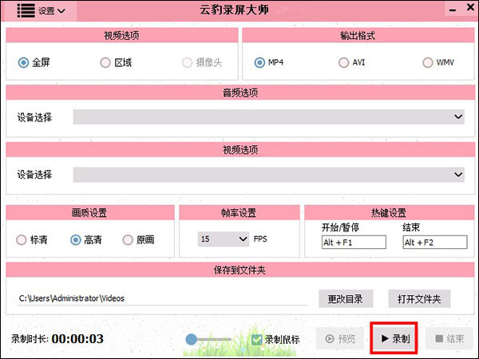Open the 音频选项 设备选择 dropdown

tap(268, 117)
